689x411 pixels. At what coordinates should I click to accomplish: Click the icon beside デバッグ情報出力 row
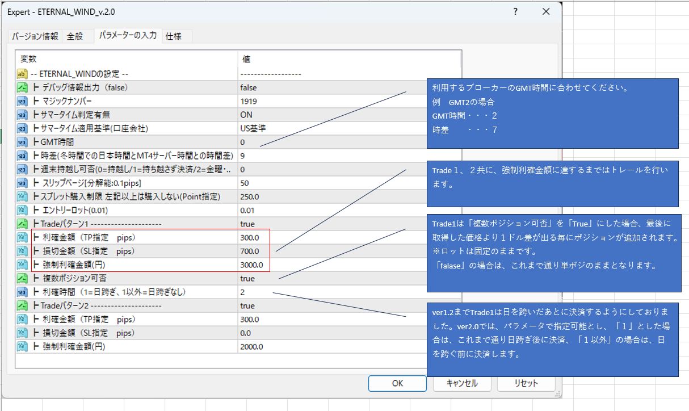[22, 87]
